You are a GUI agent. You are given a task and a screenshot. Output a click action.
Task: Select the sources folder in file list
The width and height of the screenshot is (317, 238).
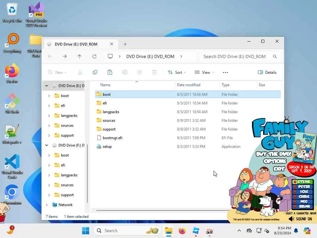(188, 121)
